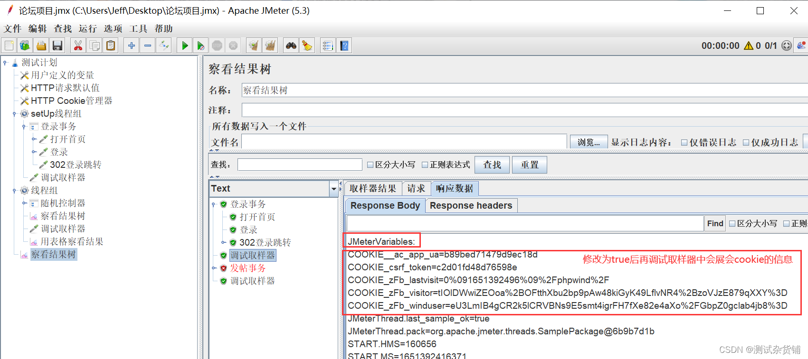Click the 查找 search button
This screenshot has height=359, width=808.
492,165
